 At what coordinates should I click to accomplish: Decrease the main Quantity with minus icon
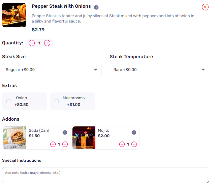[32, 43]
